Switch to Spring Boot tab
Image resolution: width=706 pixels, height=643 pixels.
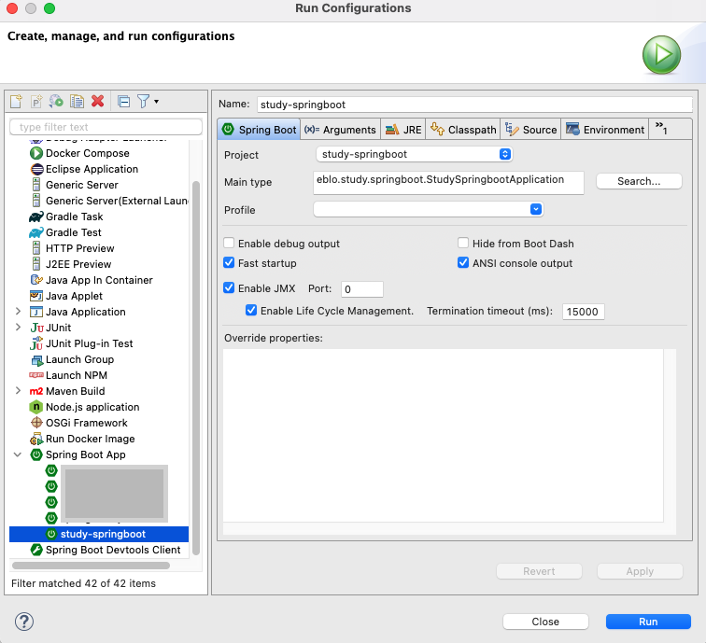tap(260, 130)
